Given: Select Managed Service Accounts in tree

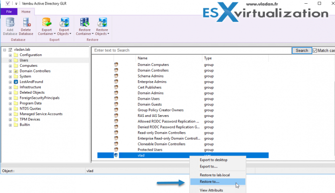Looking at the screenshot, I should [41, 114].
